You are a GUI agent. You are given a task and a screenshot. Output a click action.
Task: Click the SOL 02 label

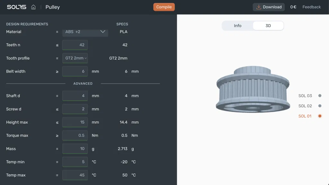click(x=305, y=106)
